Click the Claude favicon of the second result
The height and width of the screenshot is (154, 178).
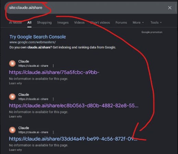pyautogui.click(x=12, y=97)
